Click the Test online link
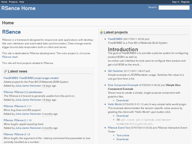The height and width of the screenshot is (144, 192). 123,135
